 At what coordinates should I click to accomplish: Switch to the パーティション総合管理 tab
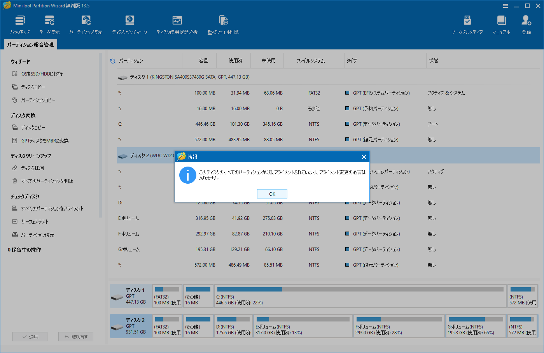(x=30, y=44)
